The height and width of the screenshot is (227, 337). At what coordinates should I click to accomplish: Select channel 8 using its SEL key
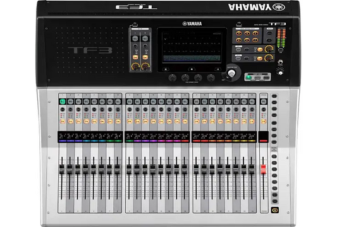pyautogui.click(x=118, y=102)
